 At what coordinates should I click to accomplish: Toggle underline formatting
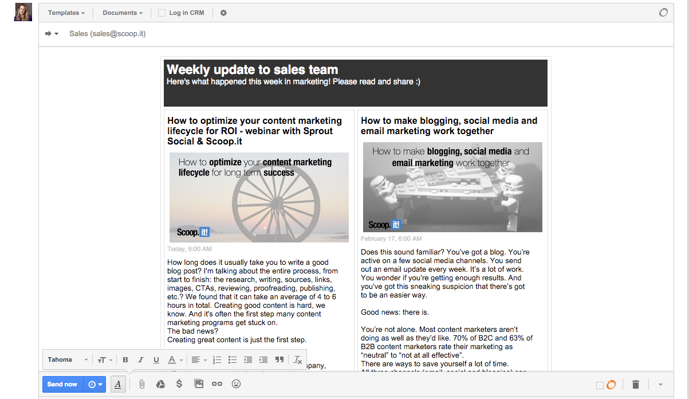click(x=156, y=360)
